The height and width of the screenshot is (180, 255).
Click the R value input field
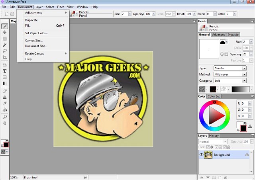(245, 104)
